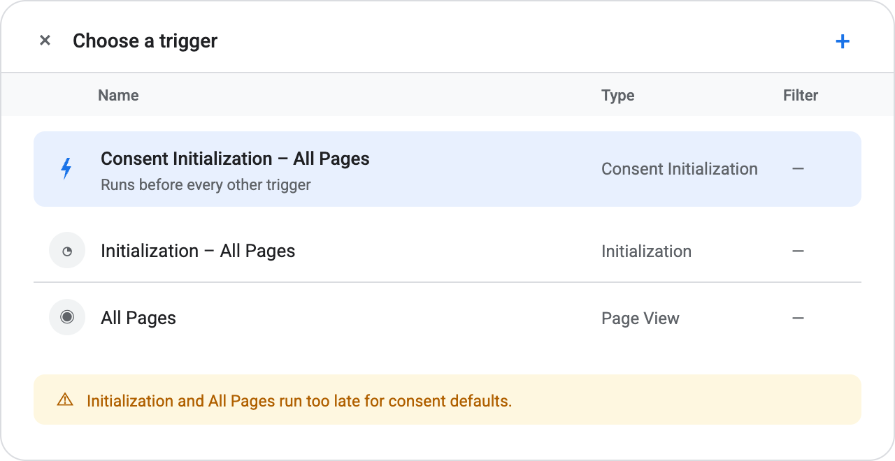Image resolution: width=895 pixels, height=461 pixels.
Task: Click filter dash in Consent Initialization row
Action: (798, 169)
